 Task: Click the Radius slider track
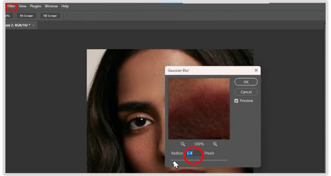199,160
